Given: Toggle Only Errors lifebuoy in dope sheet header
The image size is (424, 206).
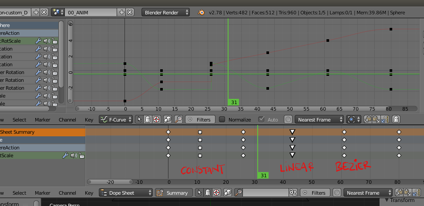Looking at the screenshot, I should tap(216, 193).
